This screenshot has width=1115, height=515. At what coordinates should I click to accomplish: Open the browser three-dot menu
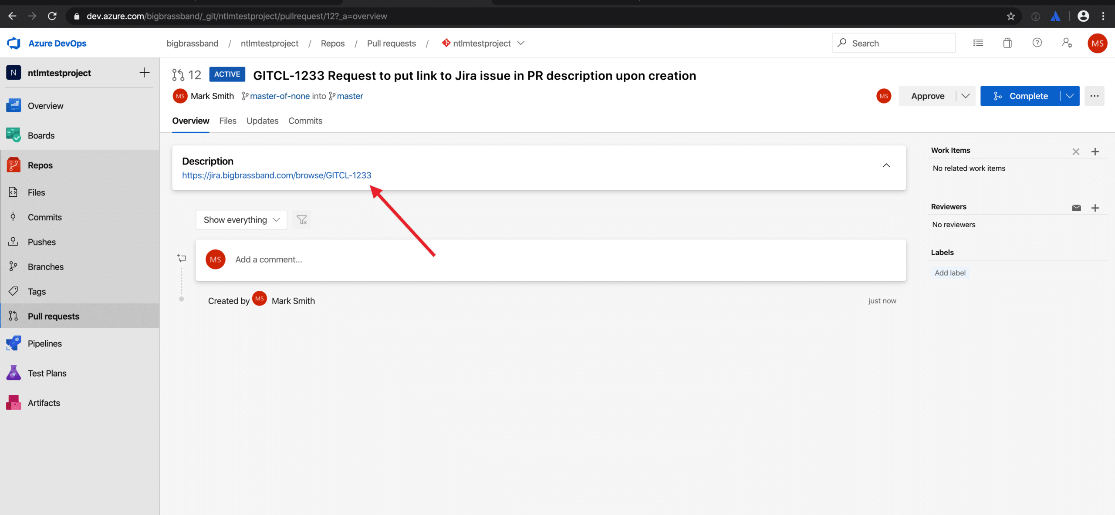[1103, 16]
